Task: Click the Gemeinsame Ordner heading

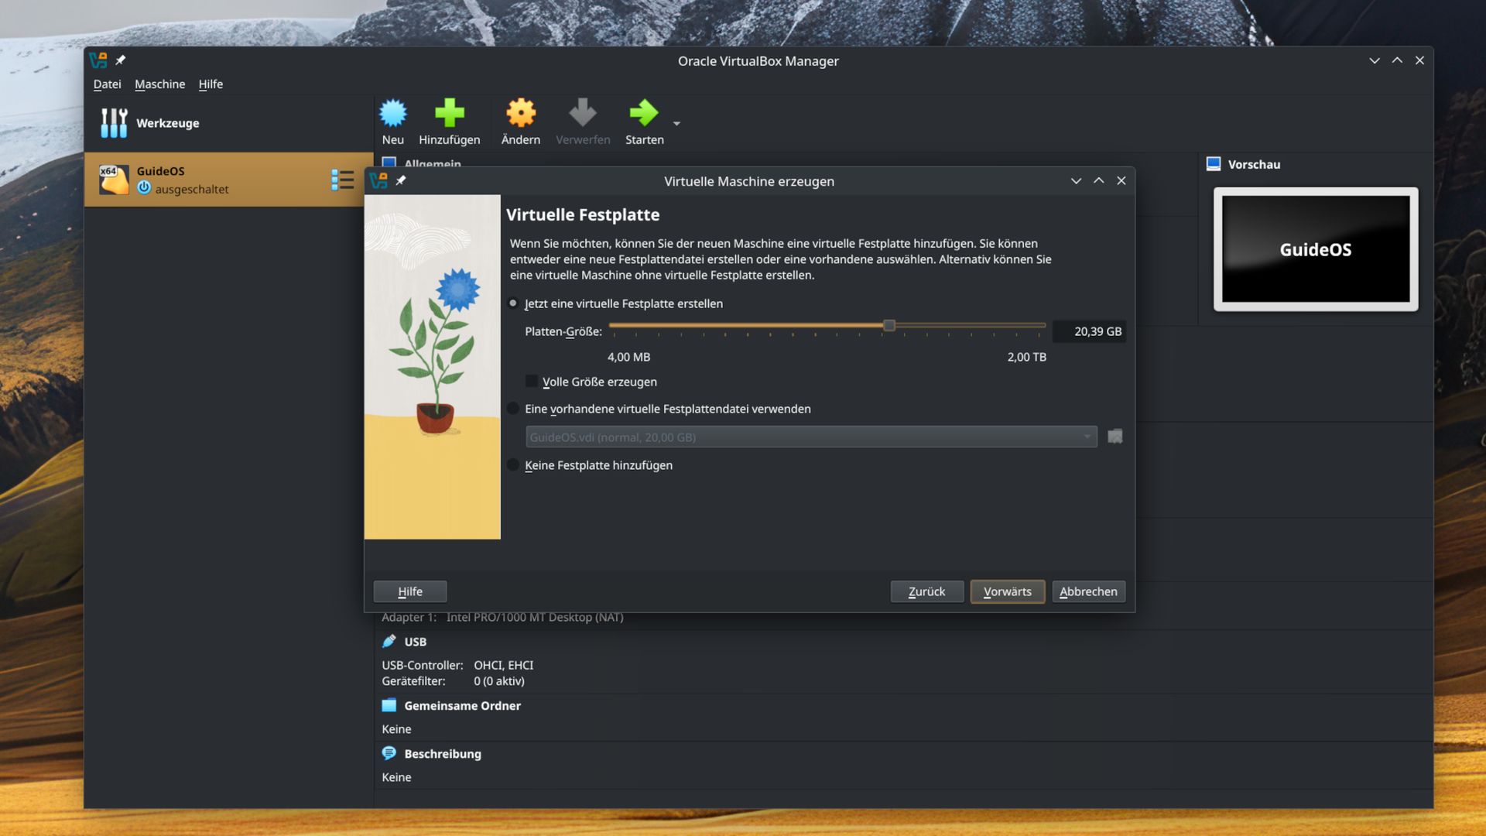Action: (x=462, y=706)
